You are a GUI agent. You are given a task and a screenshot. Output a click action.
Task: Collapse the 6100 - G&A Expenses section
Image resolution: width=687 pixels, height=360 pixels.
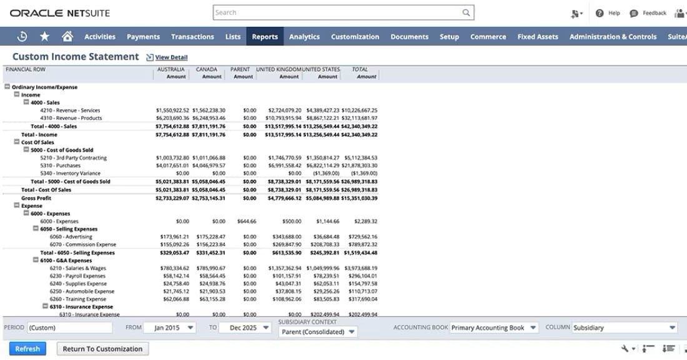(x=36, y=260)
